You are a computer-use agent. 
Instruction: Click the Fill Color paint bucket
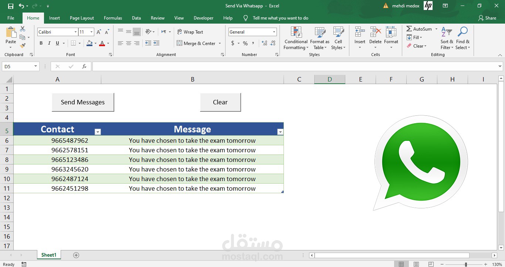(89, 43)
